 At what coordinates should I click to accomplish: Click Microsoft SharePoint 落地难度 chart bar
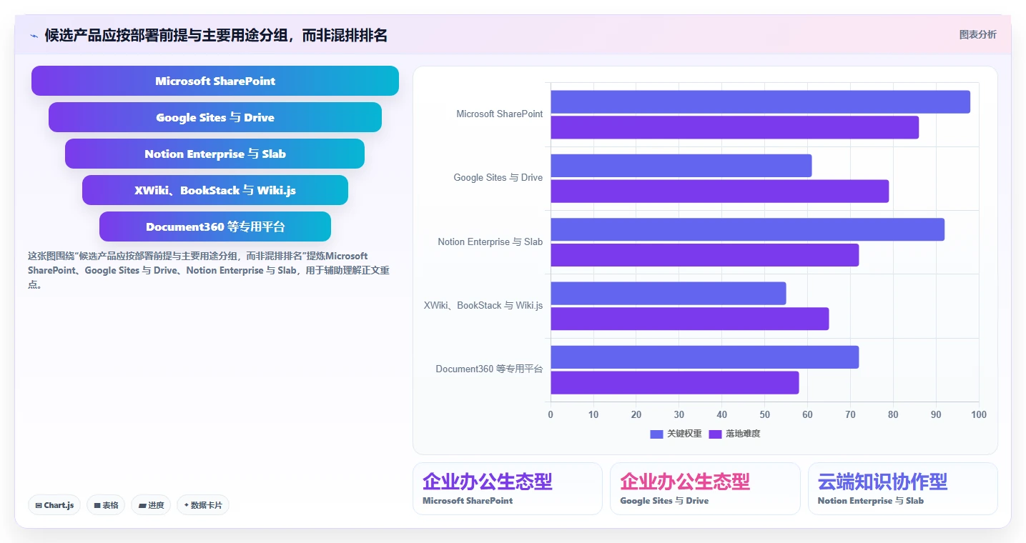pos(734,127)
